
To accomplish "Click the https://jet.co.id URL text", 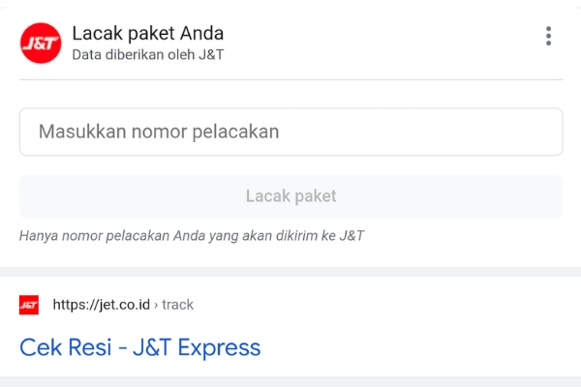I will point(102,305).
